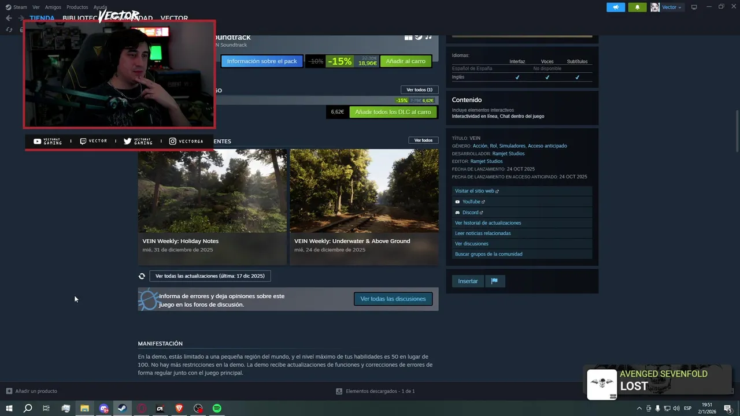Open Información sobre el pack

(x=262, y=61)
